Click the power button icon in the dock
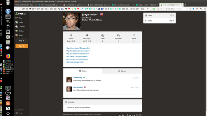Image resolution: width=207 pixels, height=116 pixels. pyautogui.click(x=8, y=113)
